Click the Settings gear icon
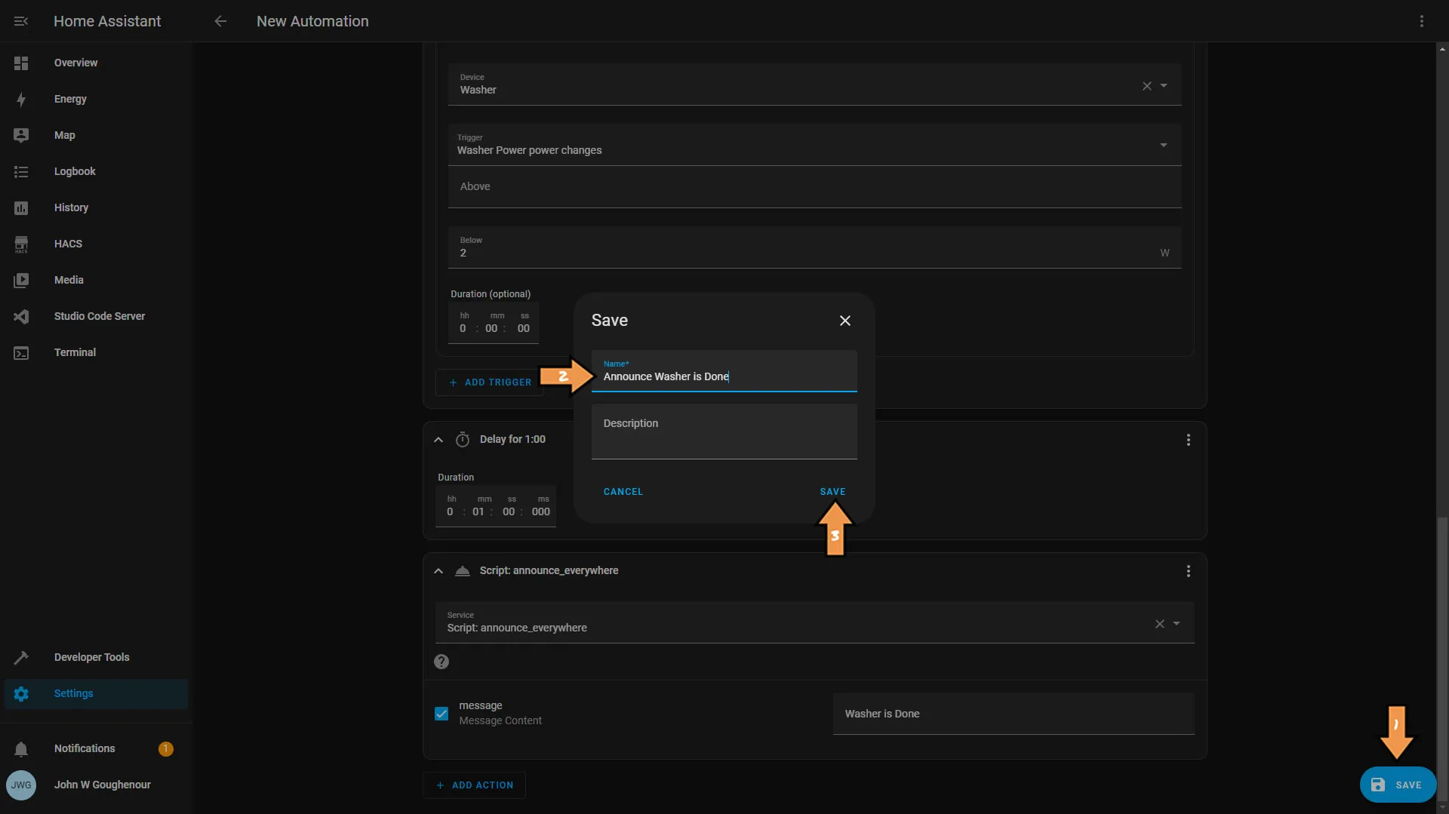Viewport: 1449px width, 814px height. pos(21,693)
